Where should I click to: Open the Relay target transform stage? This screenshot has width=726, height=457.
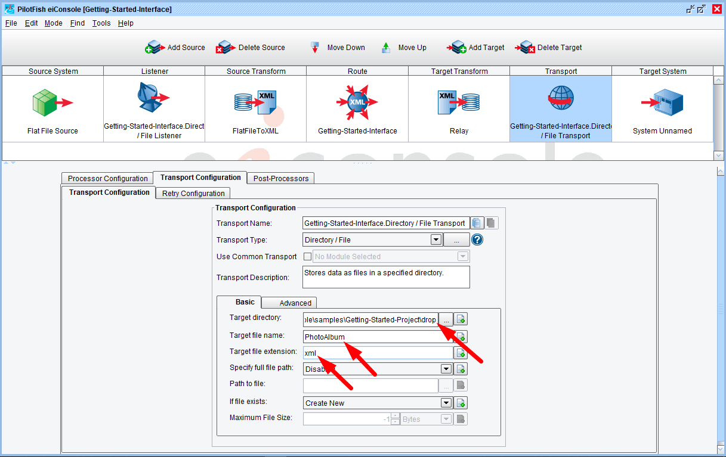[x=459, y=102]
